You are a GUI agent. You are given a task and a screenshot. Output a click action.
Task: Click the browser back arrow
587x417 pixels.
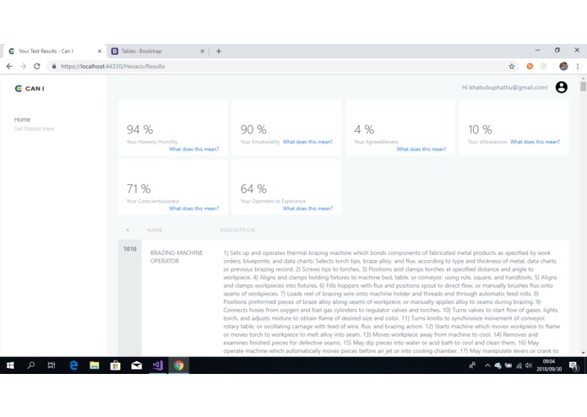pos(9,66)
